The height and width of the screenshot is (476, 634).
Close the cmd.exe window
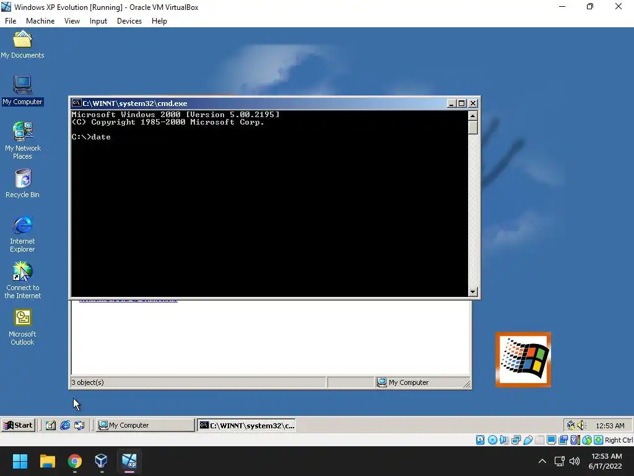(x=472, y=104)
